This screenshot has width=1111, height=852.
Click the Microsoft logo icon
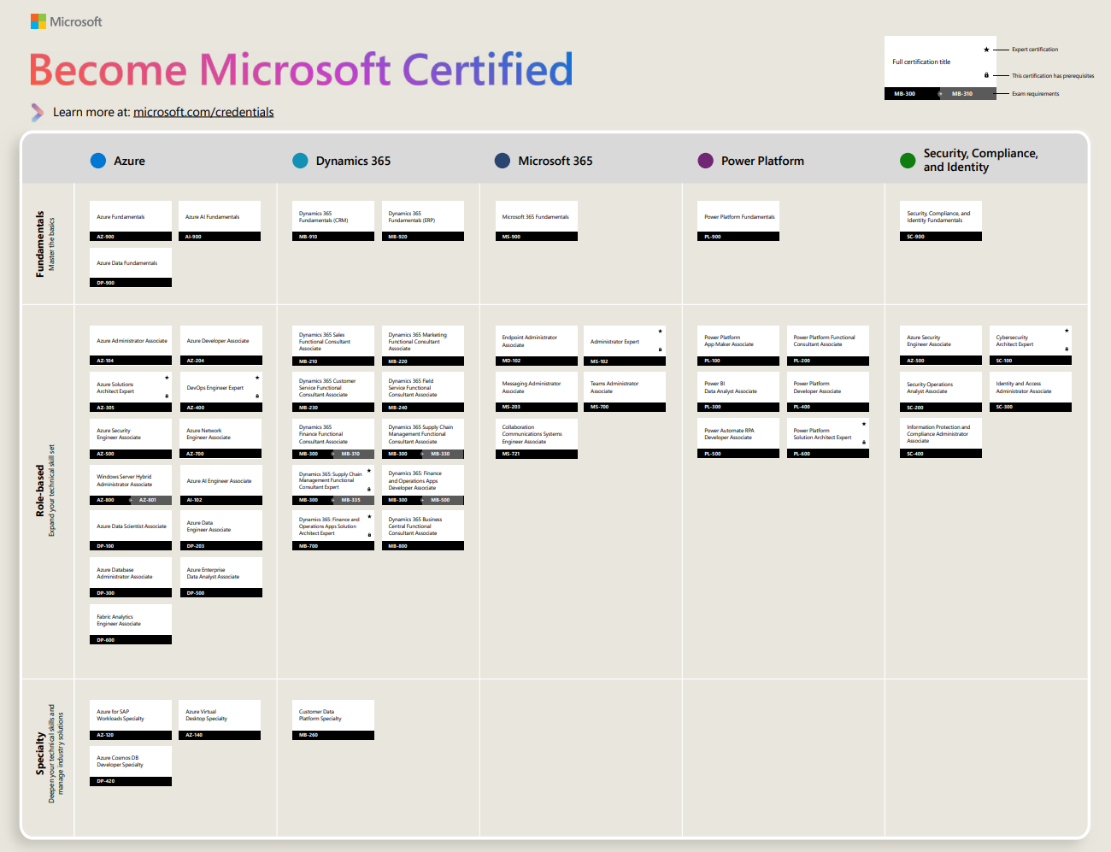coord(38,21)
